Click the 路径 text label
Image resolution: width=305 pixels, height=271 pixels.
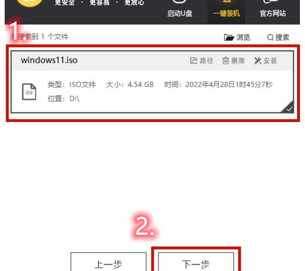(x=206, y=61)
